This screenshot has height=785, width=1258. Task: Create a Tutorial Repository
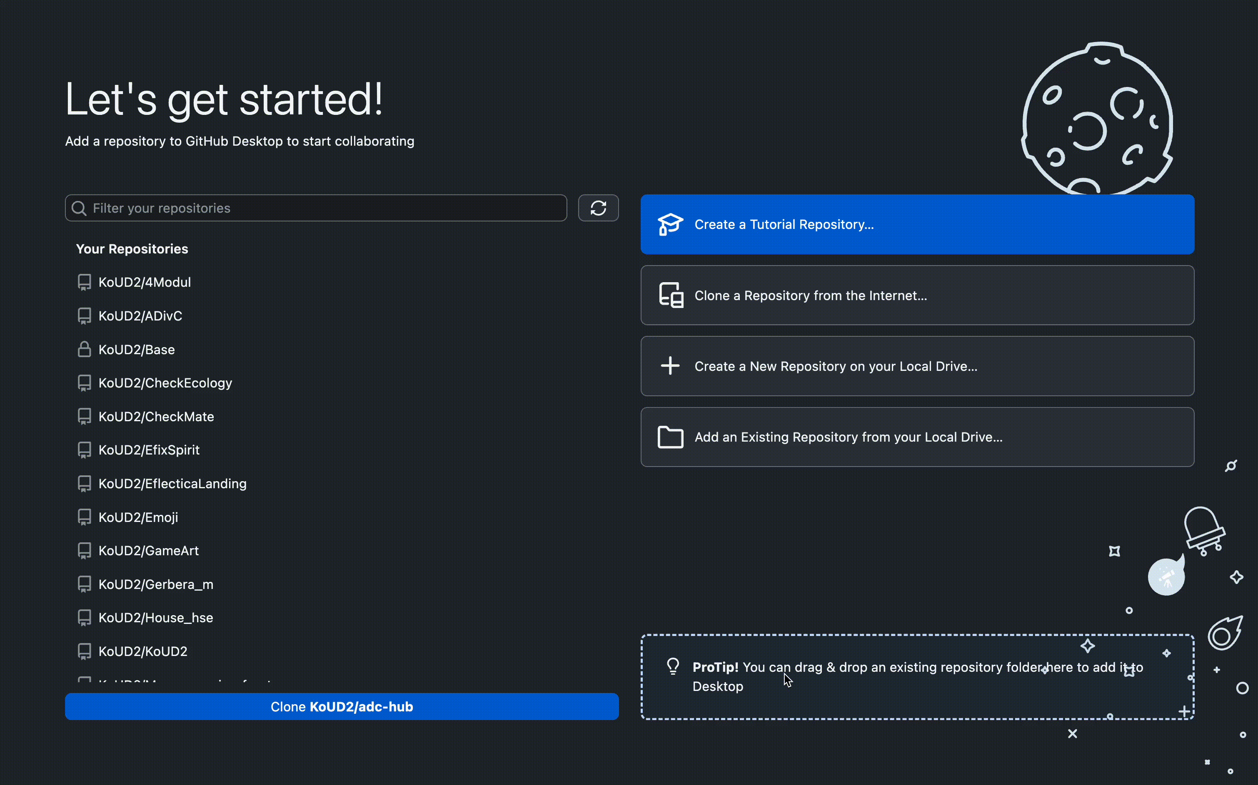pos(917,224)
